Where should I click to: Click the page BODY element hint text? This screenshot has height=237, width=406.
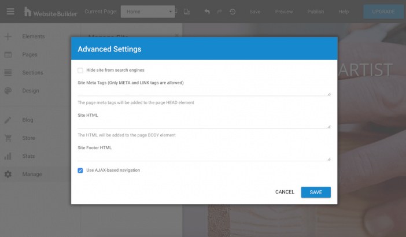point(127,135)
